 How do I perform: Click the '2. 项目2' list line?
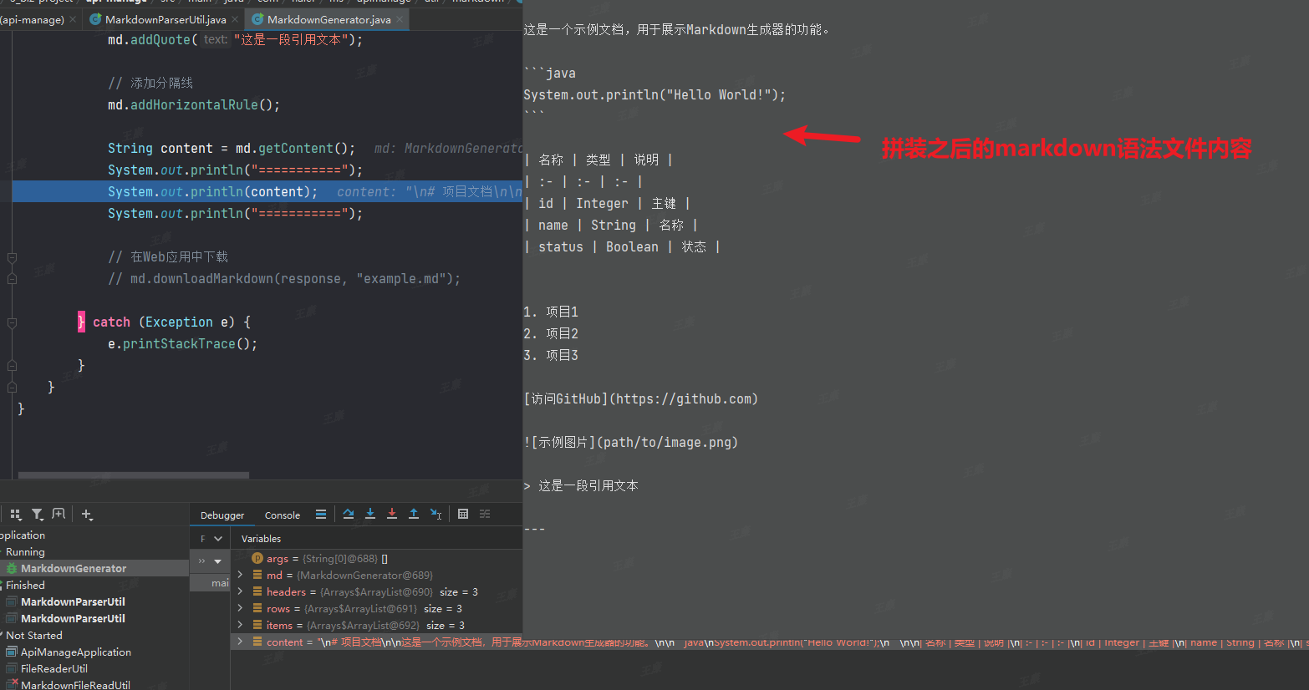coord(551,334)
